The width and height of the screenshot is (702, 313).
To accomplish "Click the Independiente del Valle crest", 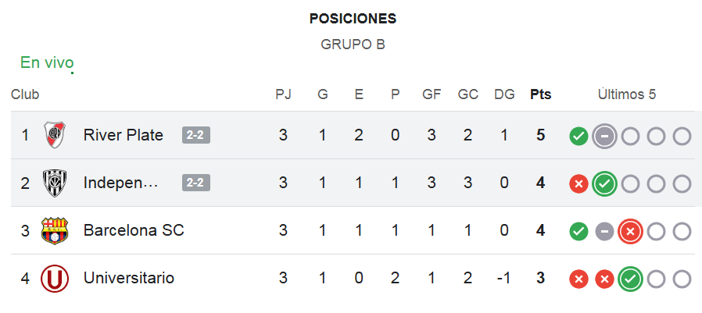I will click(55, 183).
